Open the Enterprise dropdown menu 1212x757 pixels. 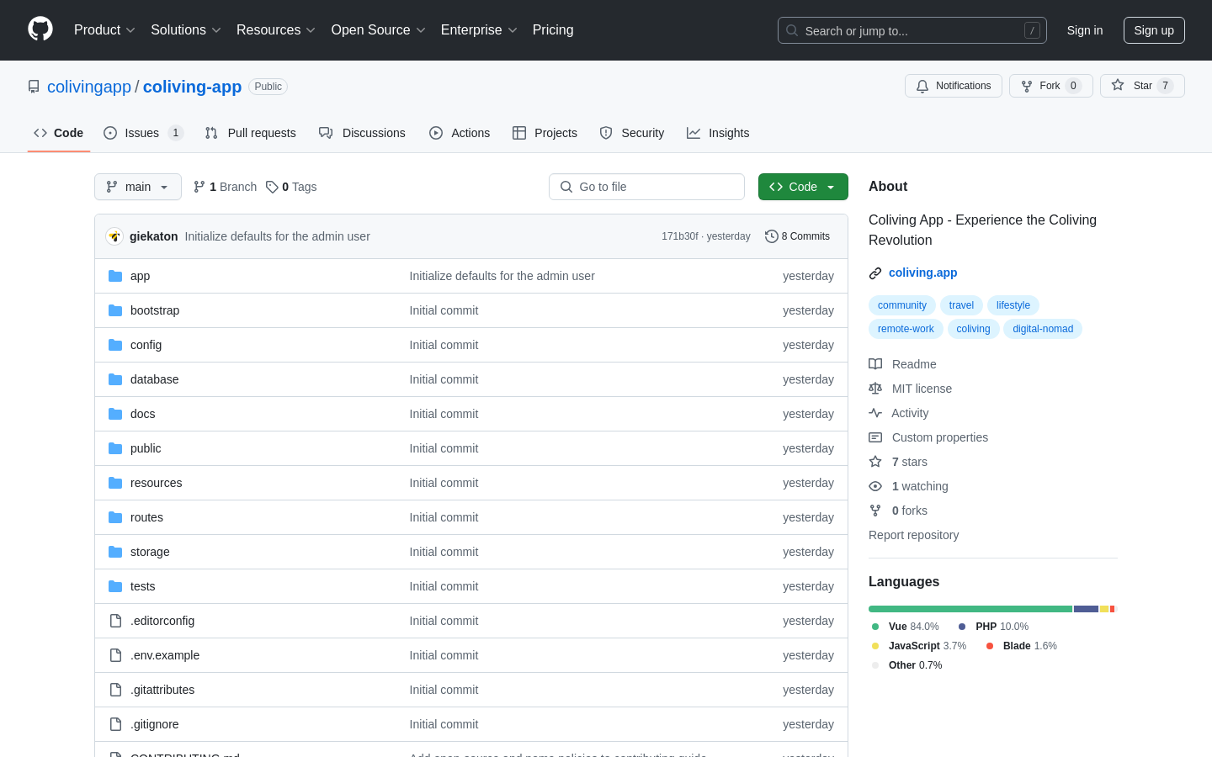point(479,29)
